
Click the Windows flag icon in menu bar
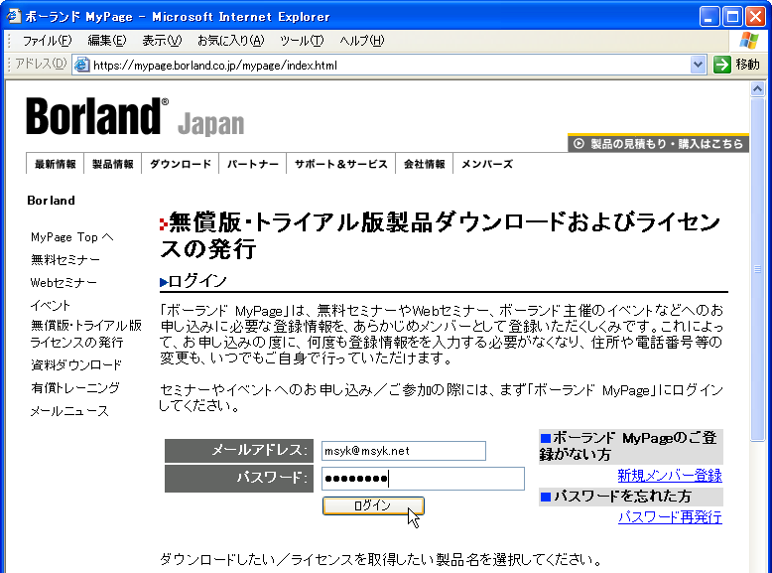[749, 40]
